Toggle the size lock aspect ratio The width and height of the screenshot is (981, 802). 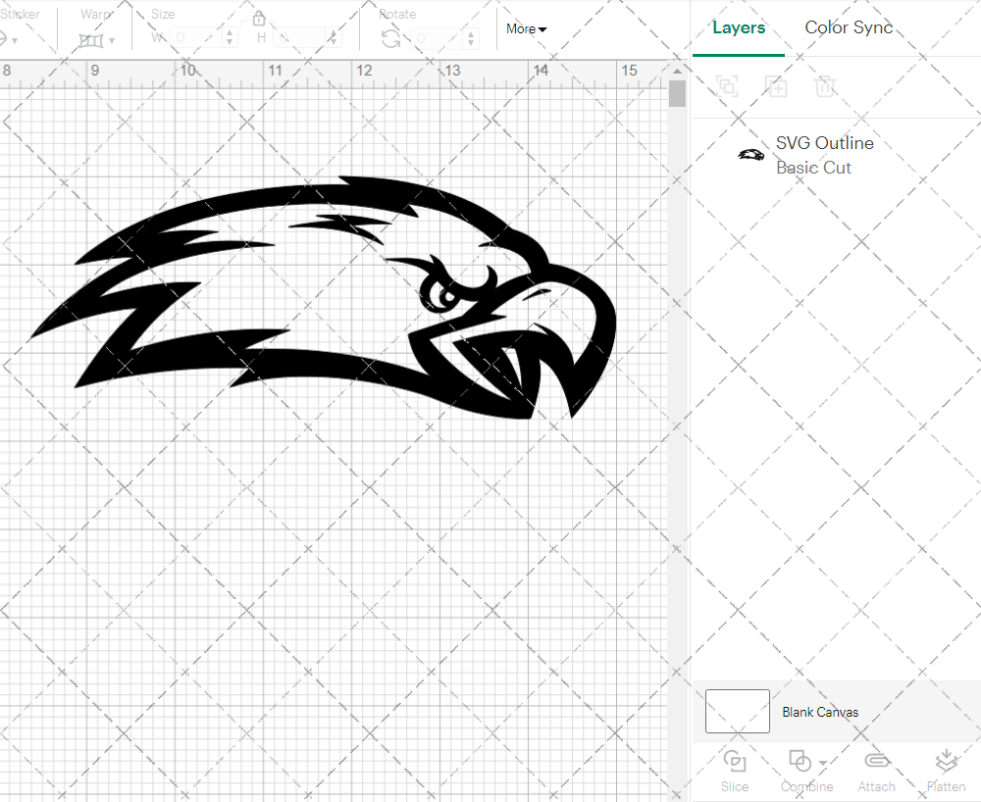[258, 18]
